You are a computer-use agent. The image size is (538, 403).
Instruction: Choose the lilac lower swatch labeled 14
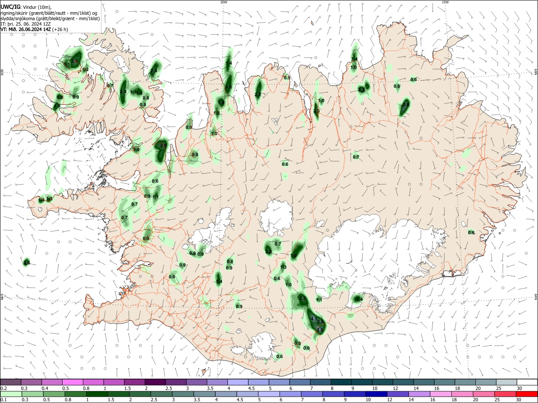pyautogui.click(x=419, y=394)
